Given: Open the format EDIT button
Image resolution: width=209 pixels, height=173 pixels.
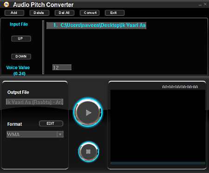Looking at the screenshot, I should tap(51, 124).
